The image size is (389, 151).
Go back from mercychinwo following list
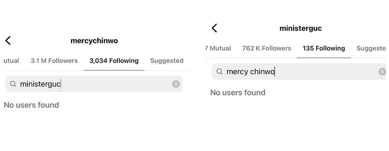click(8, 41)
